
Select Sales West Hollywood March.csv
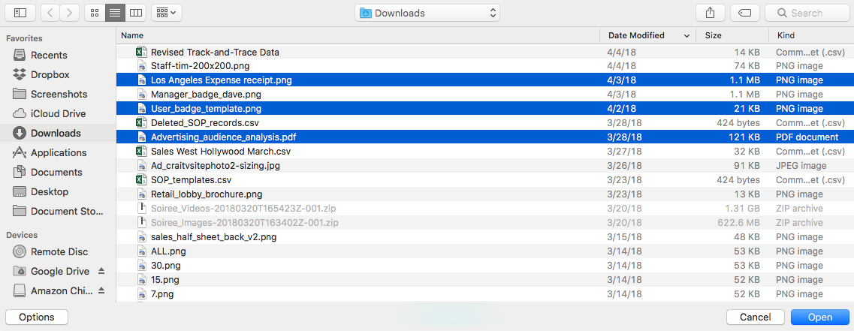pos(484,152)
